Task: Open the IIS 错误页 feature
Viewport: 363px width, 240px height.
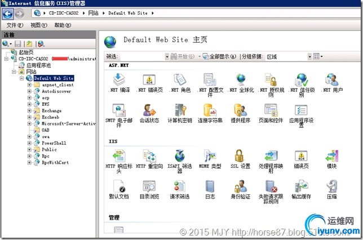Action: point(302,159)
